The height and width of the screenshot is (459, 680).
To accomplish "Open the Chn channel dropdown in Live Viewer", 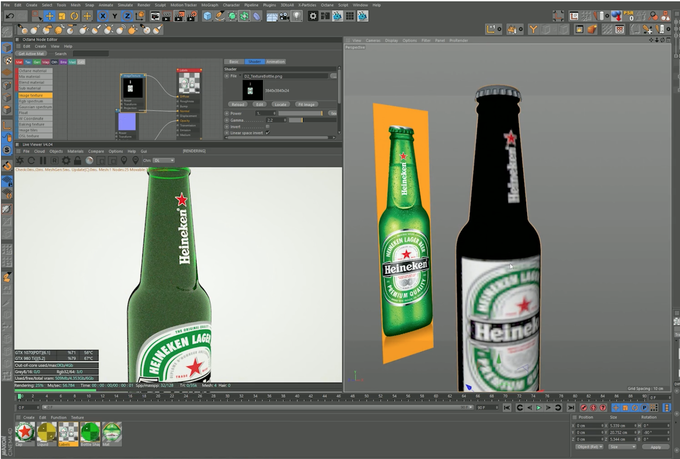I will tap(164, 161).
